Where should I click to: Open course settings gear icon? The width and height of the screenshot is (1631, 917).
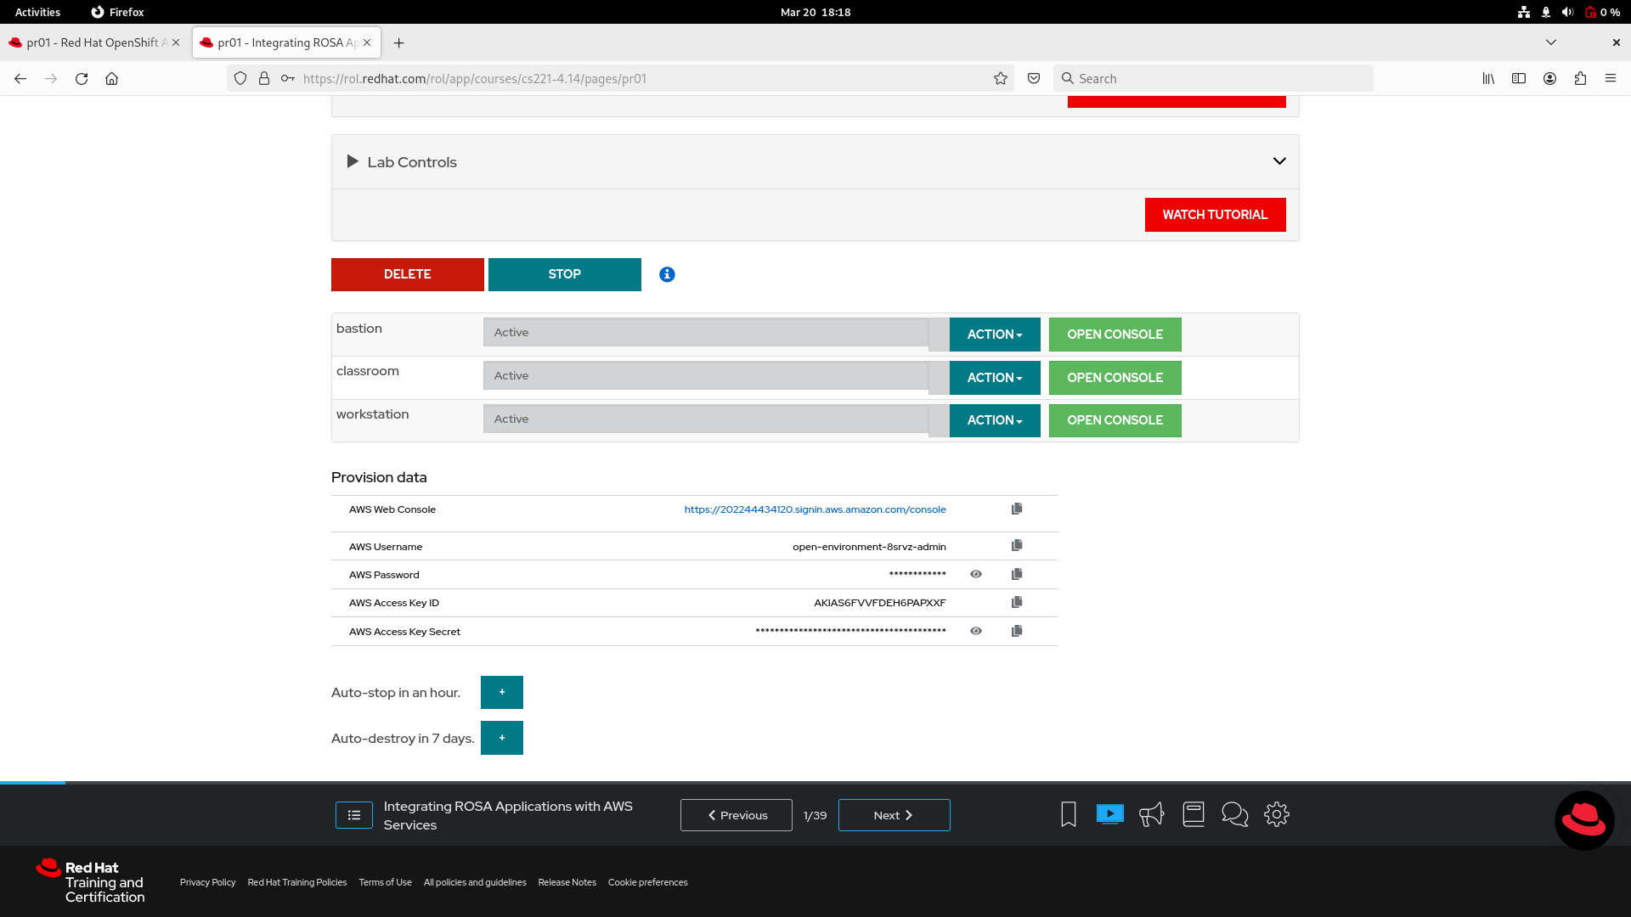tap(1276, 814)
